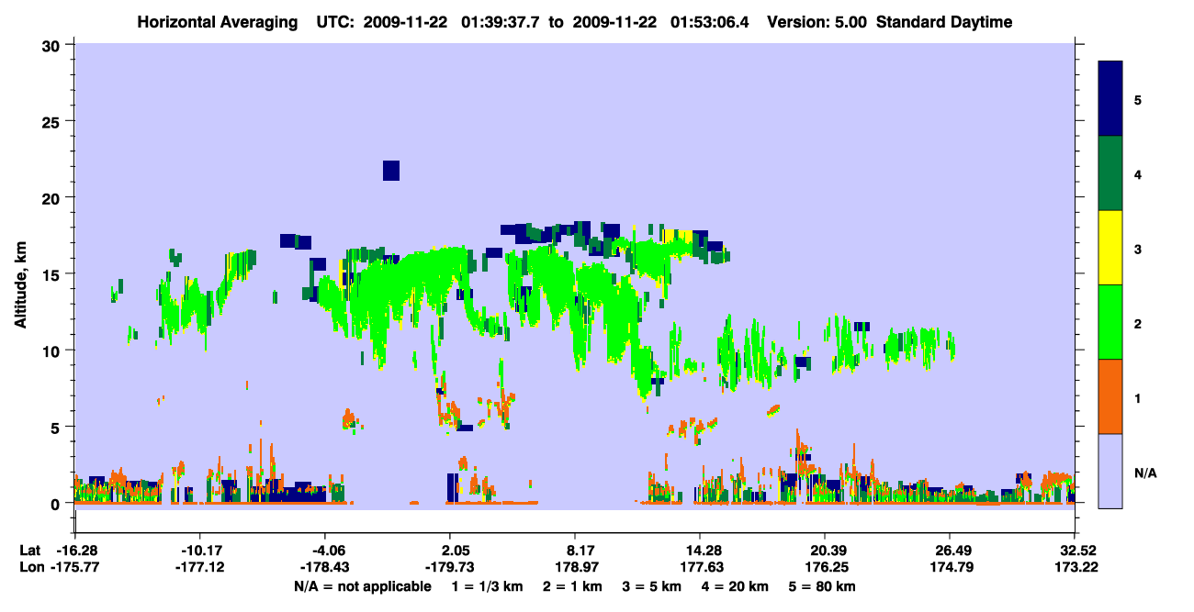Click the 'Lon' row label

[x=30, y=568]
